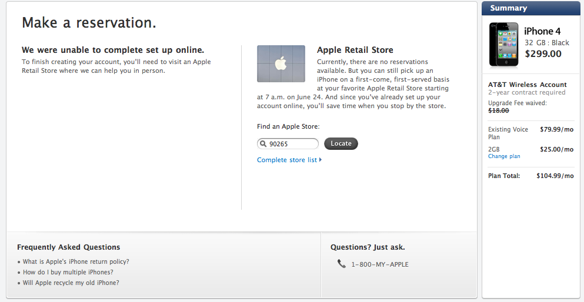Click the 'Questions? Just ask.' heading
This screenshot has width=584, height=302.
pos(368,247)
